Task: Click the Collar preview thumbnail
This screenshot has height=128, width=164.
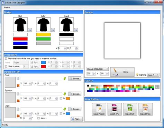Action: pyautogui.click(x=43, y=25)
